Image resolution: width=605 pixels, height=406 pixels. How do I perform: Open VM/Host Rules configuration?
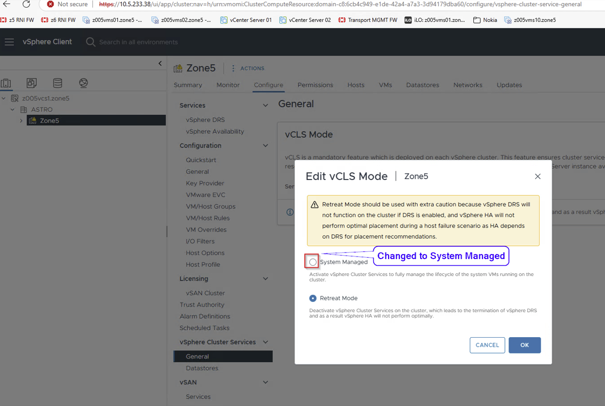click(x=208, y=218)
